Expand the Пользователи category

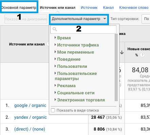point(72,66)
